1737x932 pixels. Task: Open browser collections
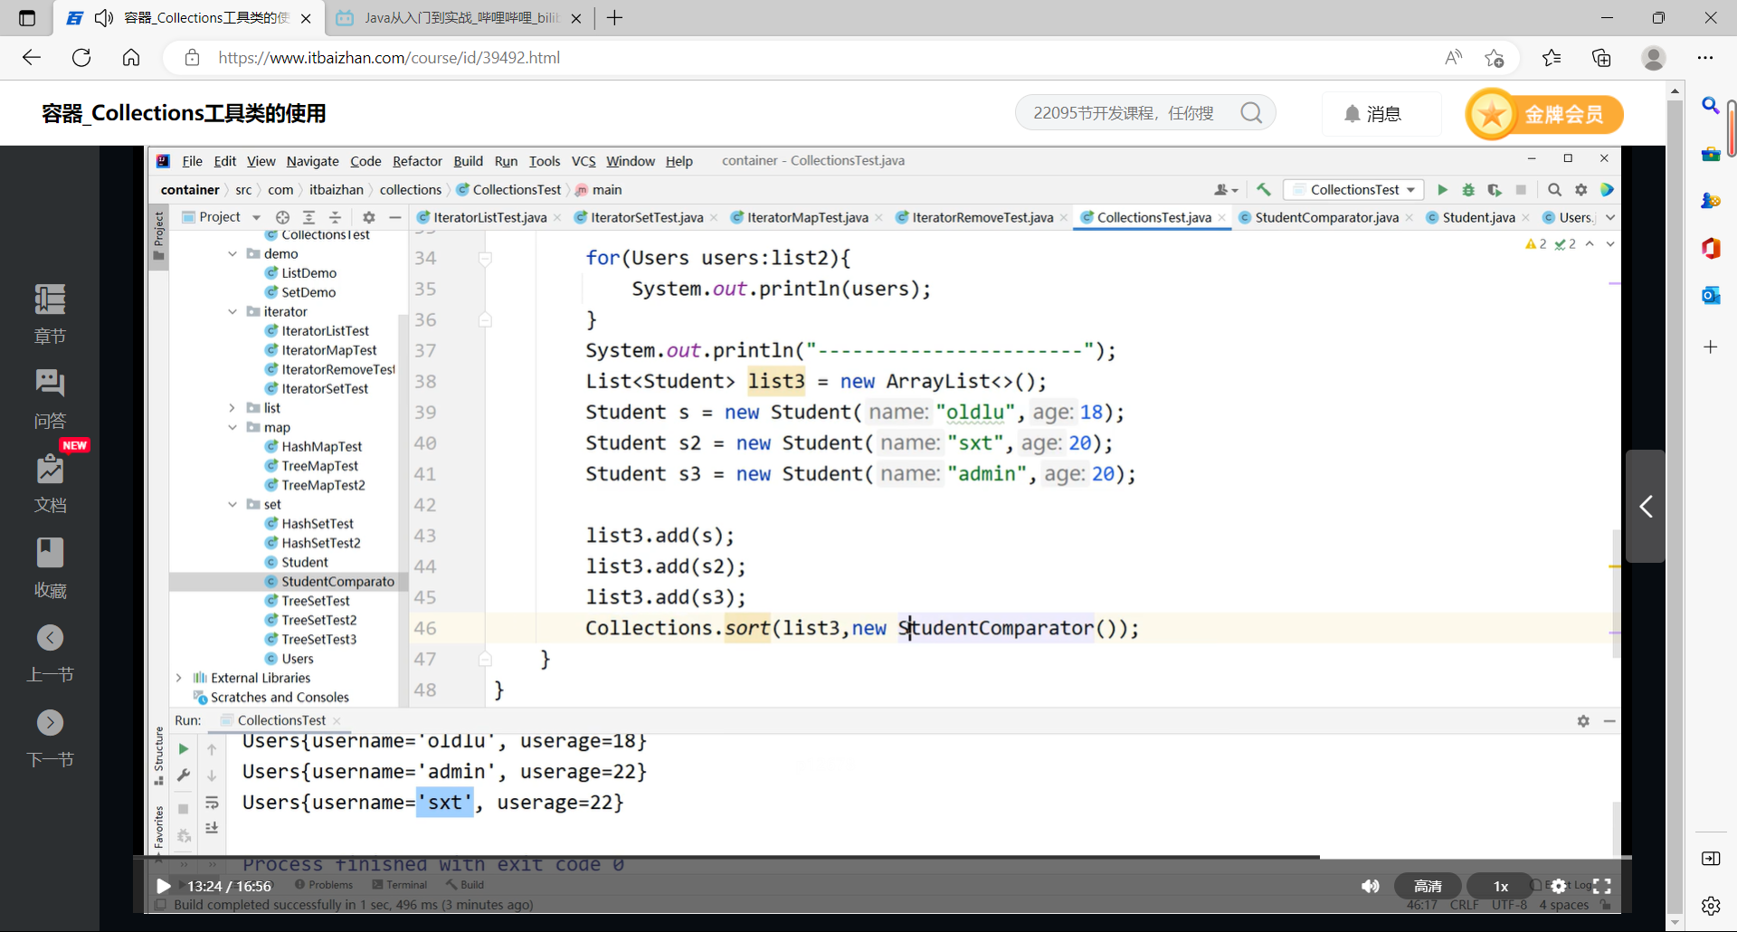pyautogui.click(x=1601, y=58)
